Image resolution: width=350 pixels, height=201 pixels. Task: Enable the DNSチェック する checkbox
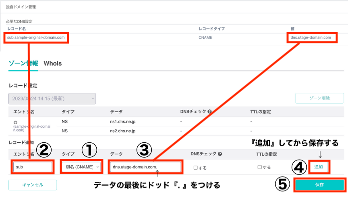(x=196, y=167)
